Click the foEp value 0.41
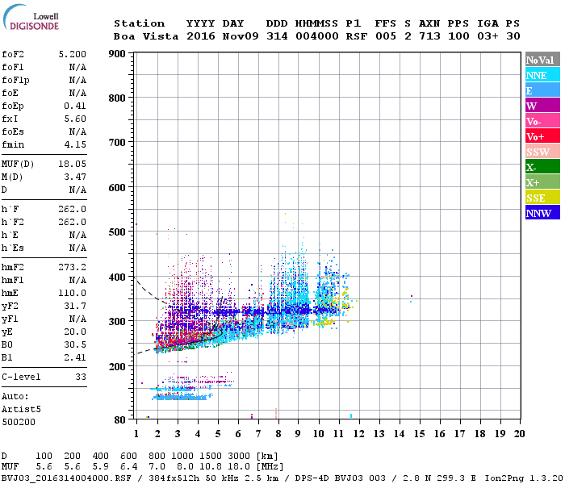 coord(75,106)
